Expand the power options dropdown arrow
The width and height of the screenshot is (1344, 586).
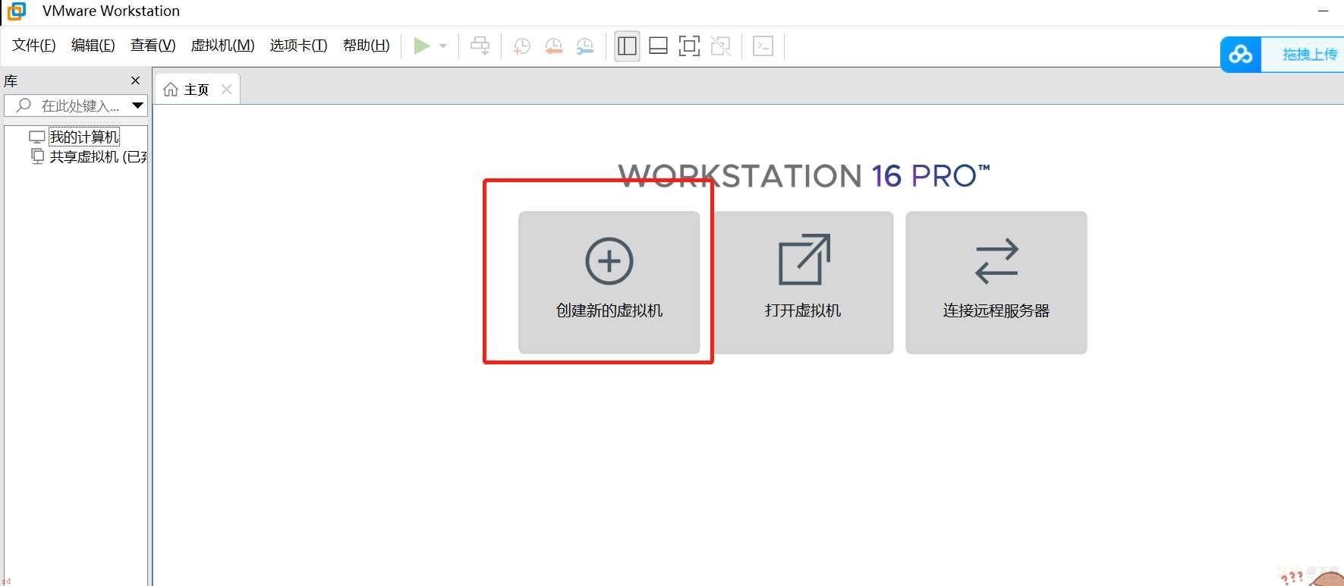pos(443,46)
